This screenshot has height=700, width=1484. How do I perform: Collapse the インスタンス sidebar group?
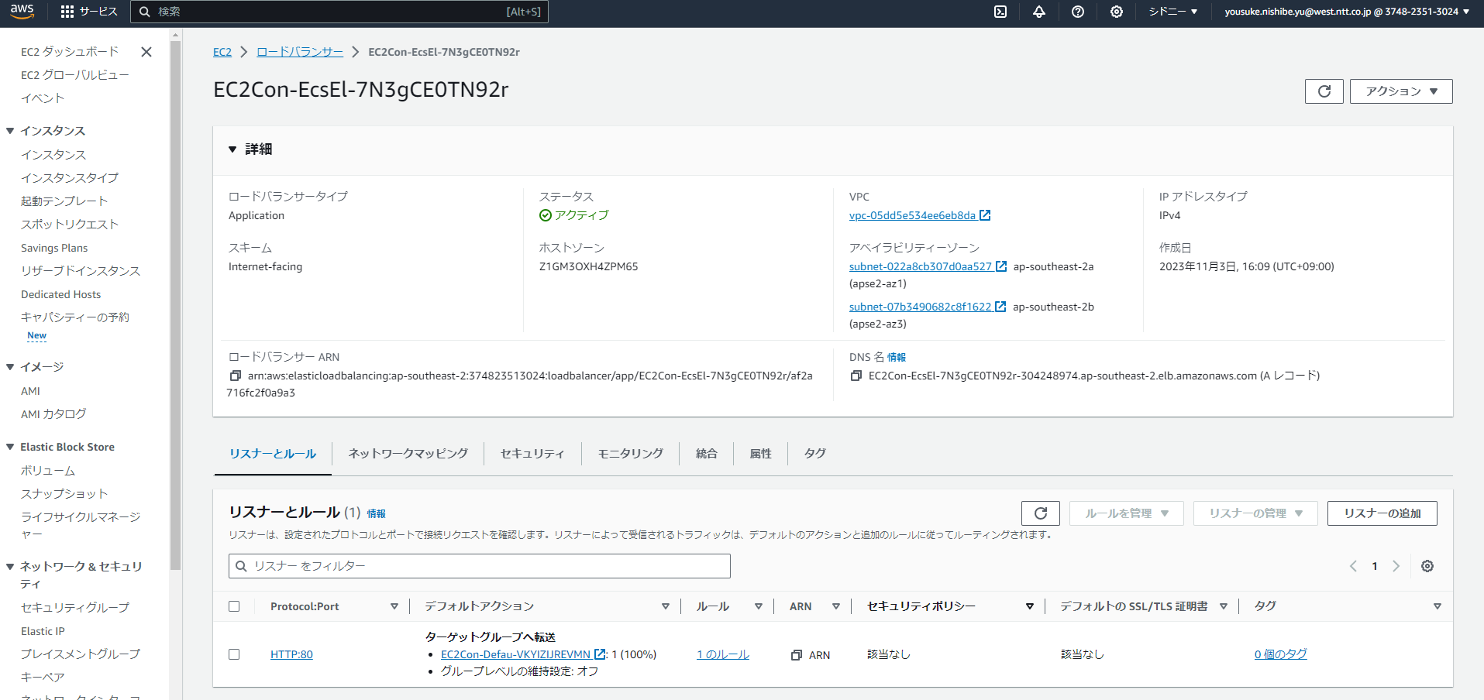pos(10,131)
